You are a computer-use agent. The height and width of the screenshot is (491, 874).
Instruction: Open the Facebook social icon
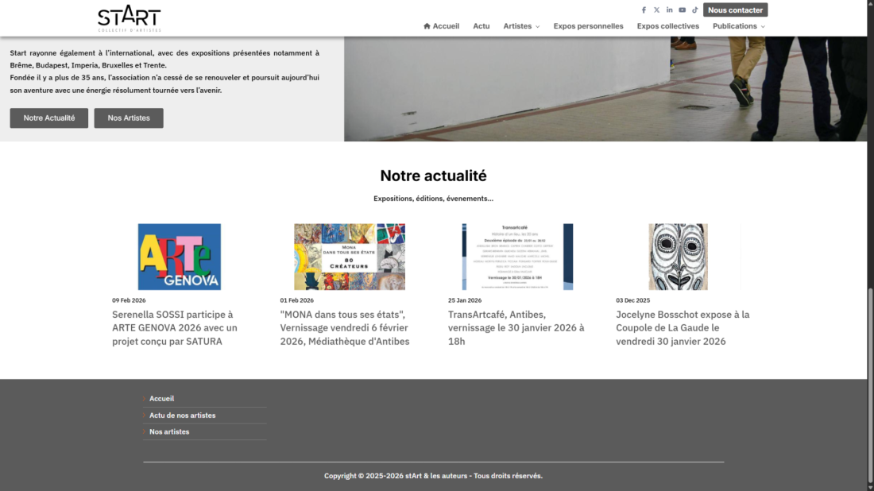coord(644,10)
